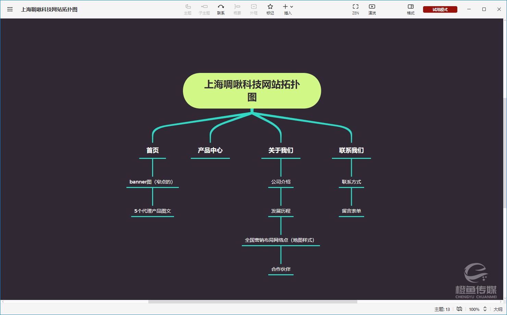Select the 首页 main topic
This screenshot has width=507, height=315.
coord(152,150)
